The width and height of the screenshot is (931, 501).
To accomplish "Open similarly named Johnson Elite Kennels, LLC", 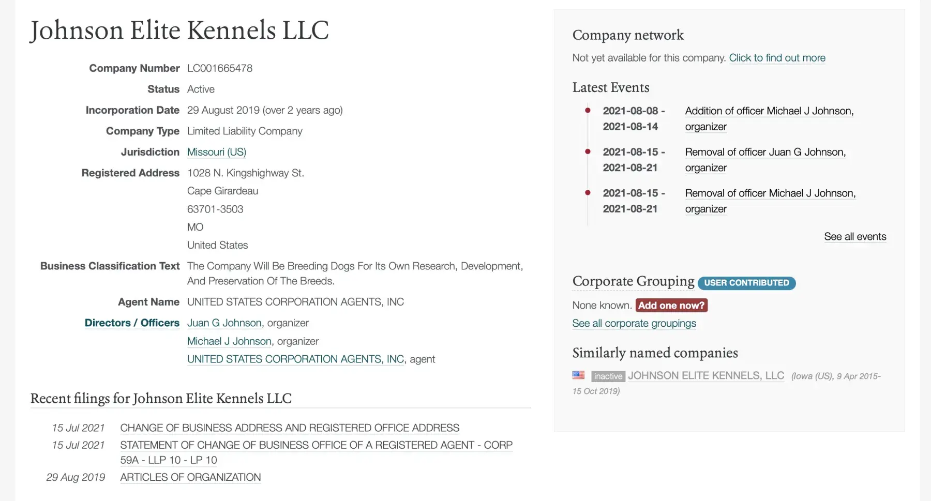I will (705, 376).
